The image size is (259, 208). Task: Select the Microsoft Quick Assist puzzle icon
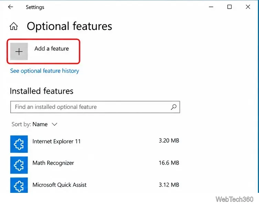point(19,185)
